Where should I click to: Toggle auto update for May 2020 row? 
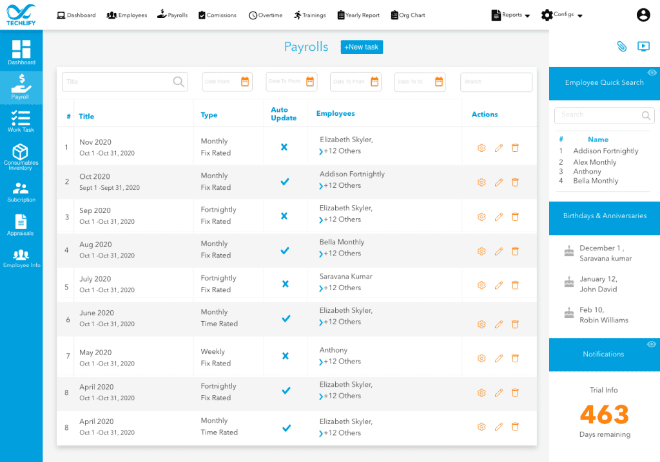pyautogui.click(x=286, y=356)
